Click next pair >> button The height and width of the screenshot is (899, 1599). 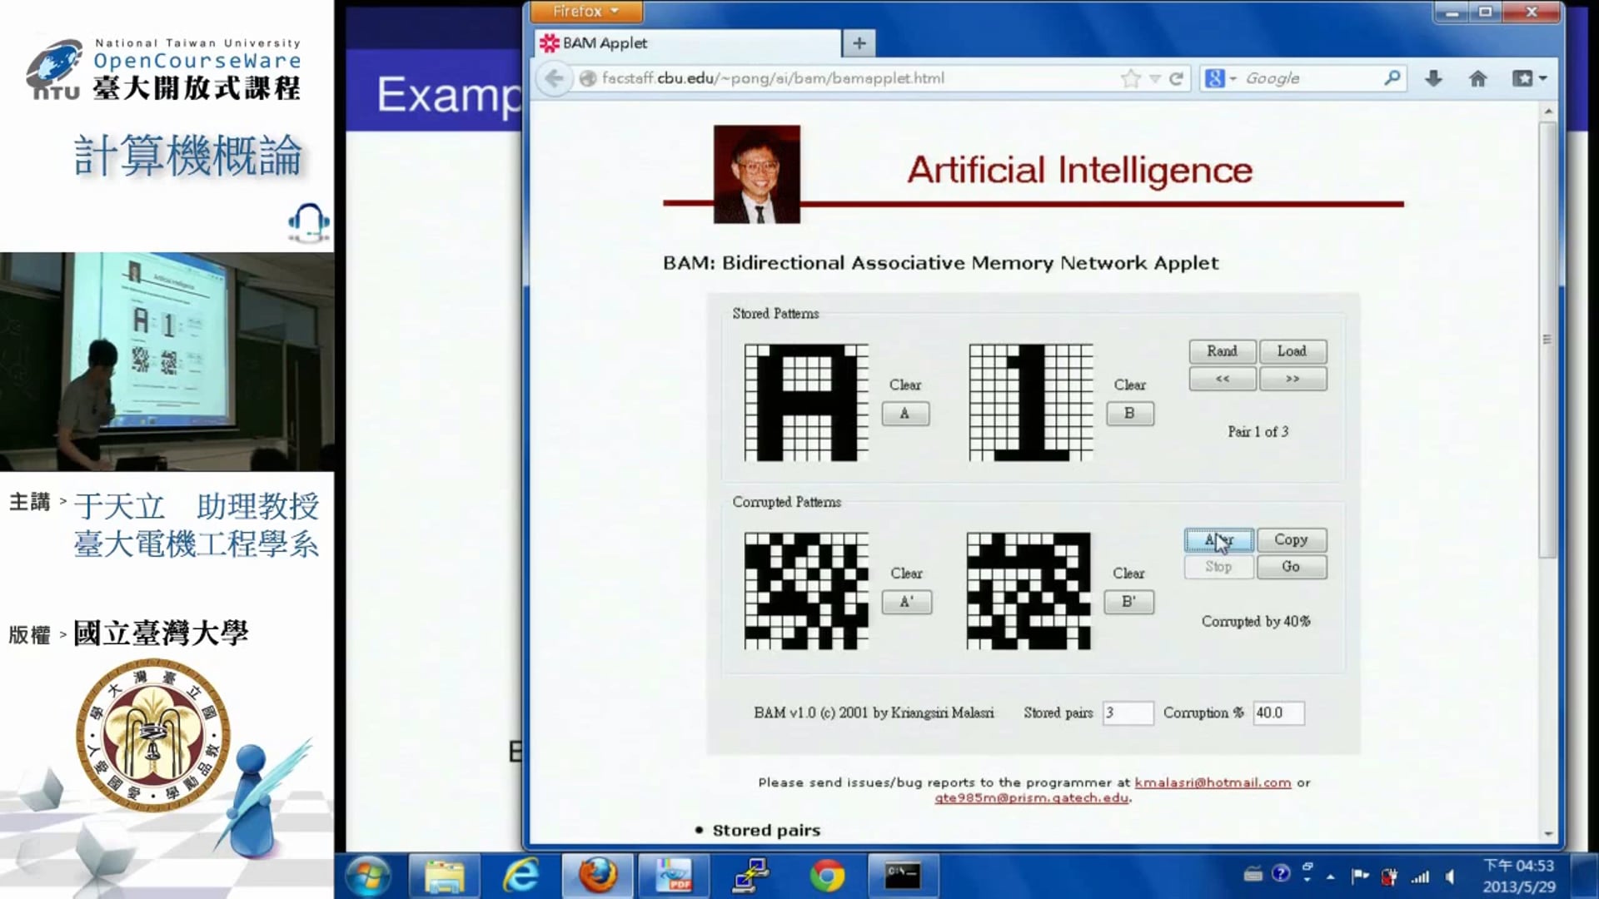(x=1292, y=379)
